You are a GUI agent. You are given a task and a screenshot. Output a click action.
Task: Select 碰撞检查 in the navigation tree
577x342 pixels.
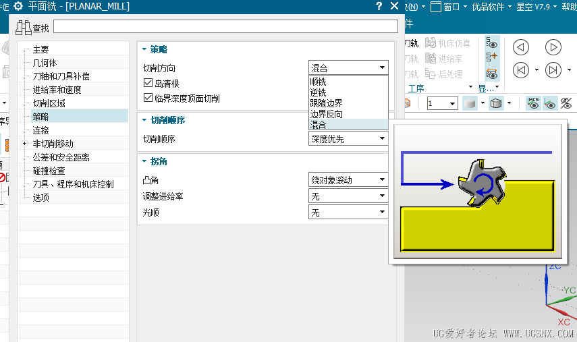[49, 171]
